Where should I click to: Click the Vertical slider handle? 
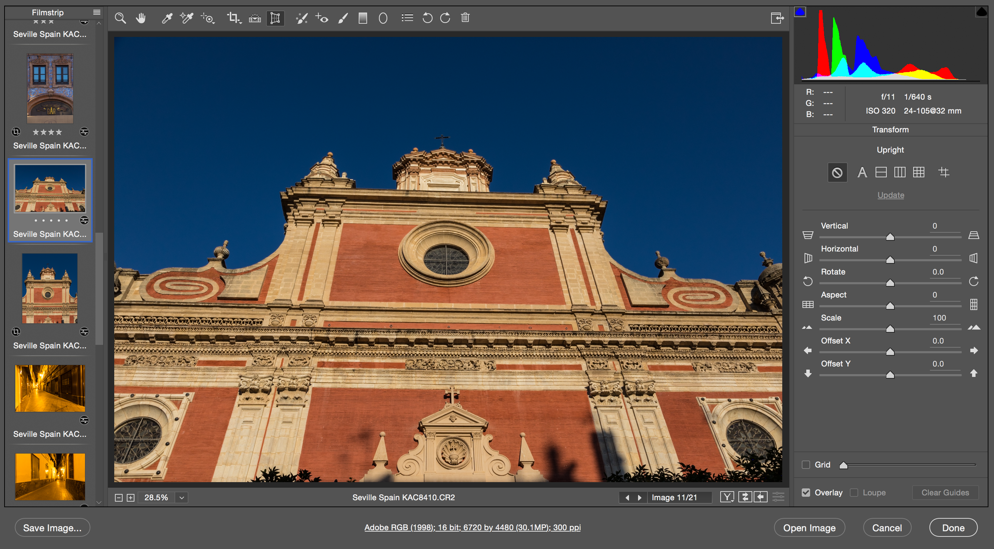click(890, 237)
